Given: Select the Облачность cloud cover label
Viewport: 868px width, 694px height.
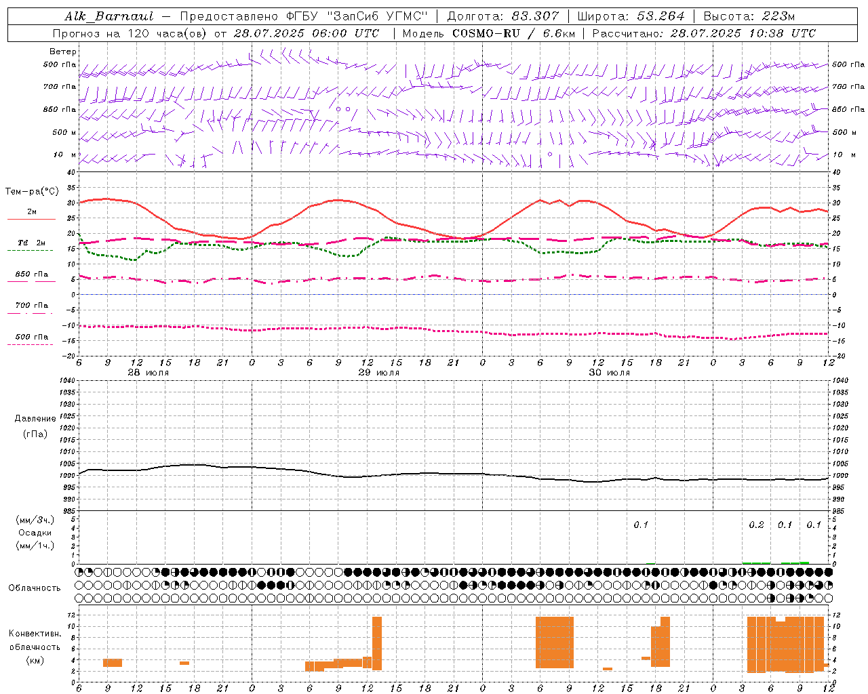Looking at the screenshot, I should 35,588.
